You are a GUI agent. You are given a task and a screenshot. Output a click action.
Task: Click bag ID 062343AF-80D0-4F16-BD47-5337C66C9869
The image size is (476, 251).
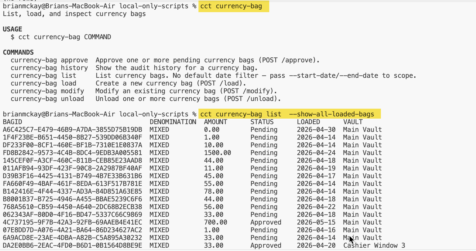(x=72, y=215)
